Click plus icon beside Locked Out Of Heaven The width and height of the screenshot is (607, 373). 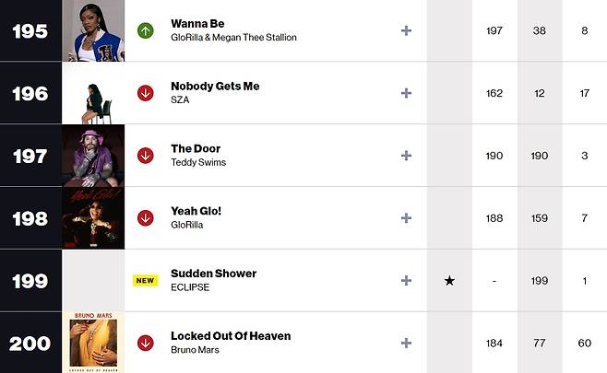click(x=406, y=343)
